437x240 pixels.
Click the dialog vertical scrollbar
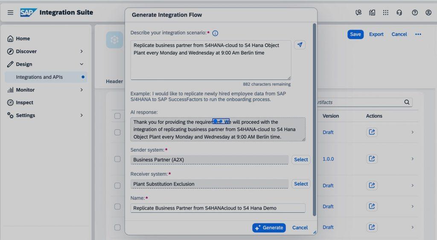tap(315, 120)
